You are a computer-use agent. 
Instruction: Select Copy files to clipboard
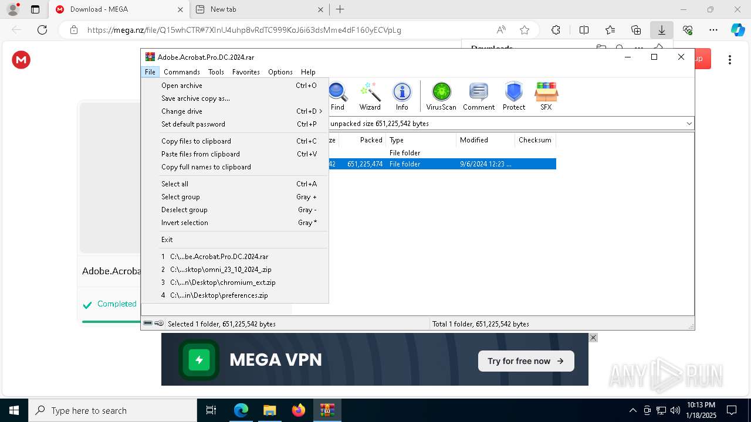pyautogui.click(x=235, y=141)
